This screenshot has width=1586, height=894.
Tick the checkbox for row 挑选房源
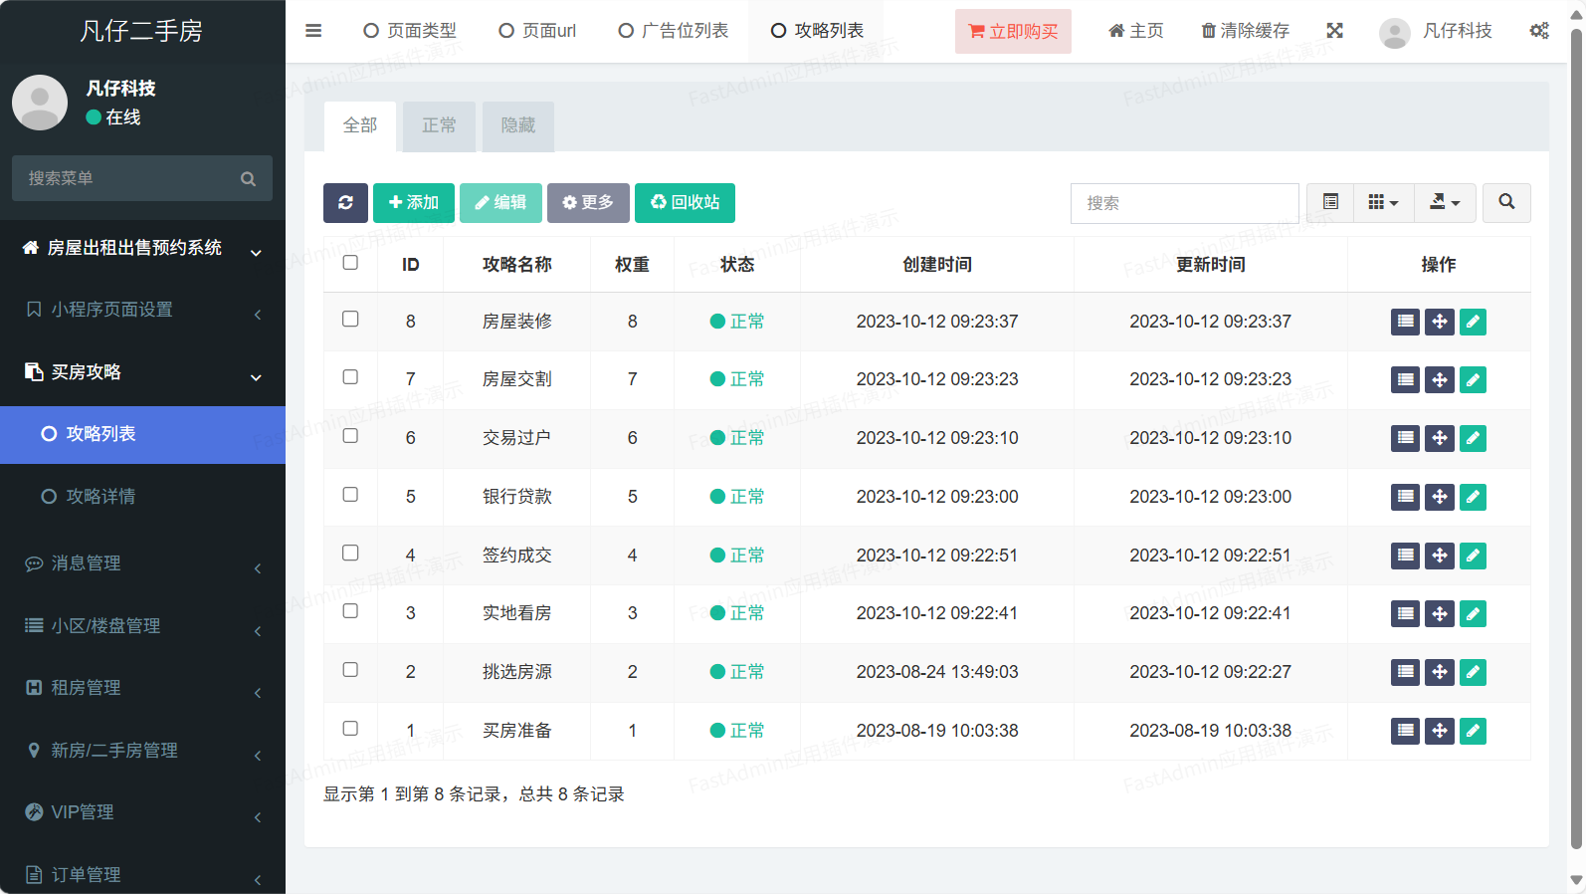point(350,670)
